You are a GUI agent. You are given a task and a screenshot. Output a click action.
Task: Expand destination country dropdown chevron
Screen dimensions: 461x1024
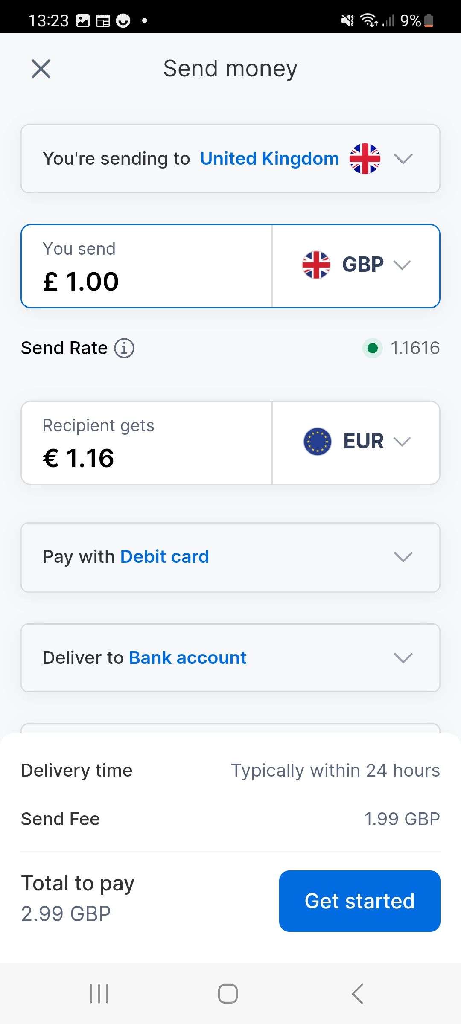[x=403, y=159]
